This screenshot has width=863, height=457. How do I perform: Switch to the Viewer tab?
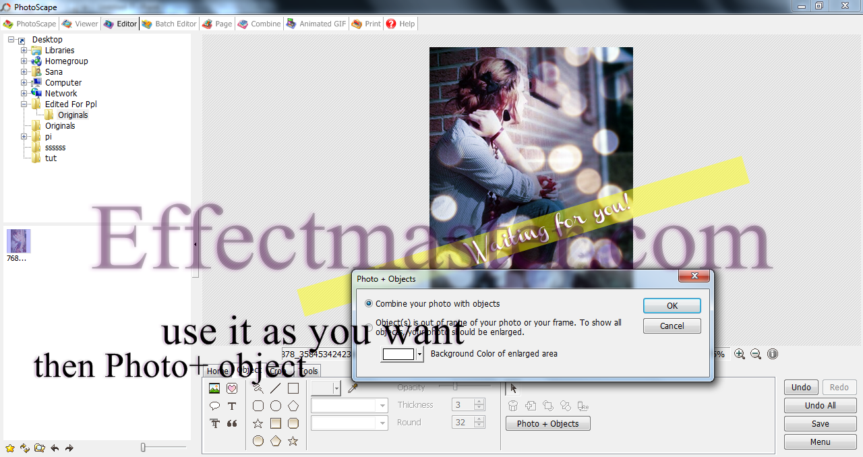pyautogui.click(x=80, y=24)
